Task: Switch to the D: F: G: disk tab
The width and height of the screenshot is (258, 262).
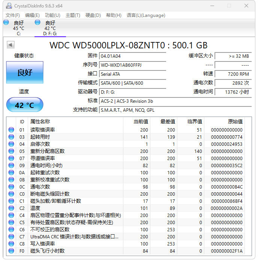Action: [50, 28]
